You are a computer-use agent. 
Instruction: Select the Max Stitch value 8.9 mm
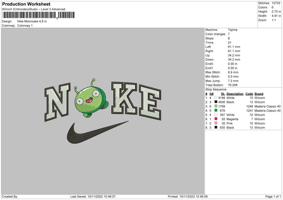pyautogui.click(x=233, y=72)
